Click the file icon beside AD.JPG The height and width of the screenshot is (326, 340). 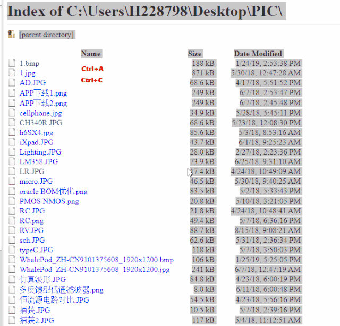12,83
